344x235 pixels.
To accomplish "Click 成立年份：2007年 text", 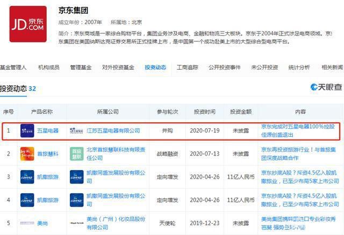I will 80,22.
